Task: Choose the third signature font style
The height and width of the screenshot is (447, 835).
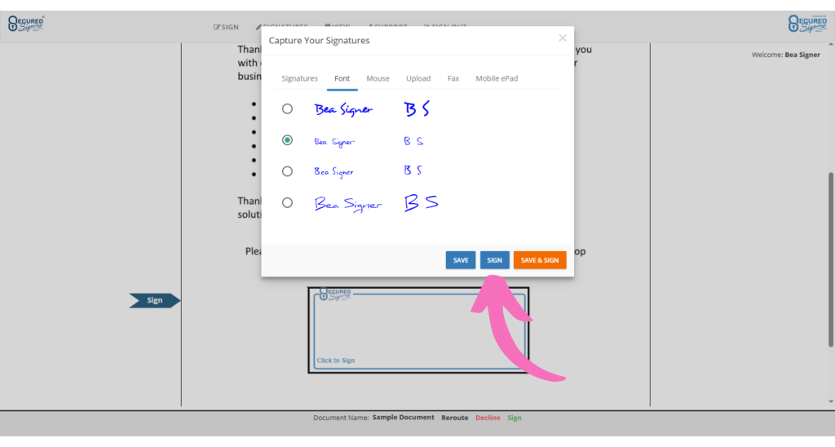Action: coord(287,171)
